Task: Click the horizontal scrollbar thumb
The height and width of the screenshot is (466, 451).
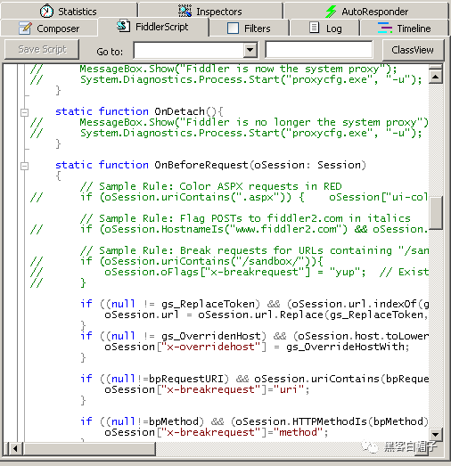Action: pyautogui.click(x=89, y=448)
